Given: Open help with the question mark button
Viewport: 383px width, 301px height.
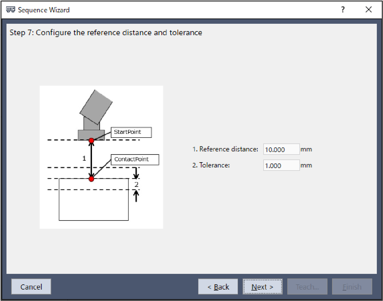Looking at the screenshot, I should (343, 10).
